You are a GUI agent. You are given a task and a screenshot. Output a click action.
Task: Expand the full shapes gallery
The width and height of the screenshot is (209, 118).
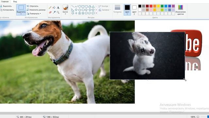pyautogui.click(x=96, y=13)
